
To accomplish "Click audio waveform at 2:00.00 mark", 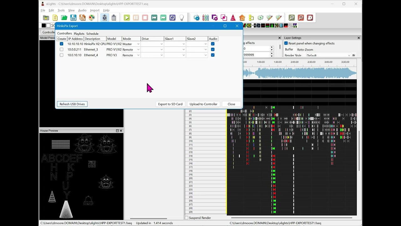I will click(x=294, y=73).
